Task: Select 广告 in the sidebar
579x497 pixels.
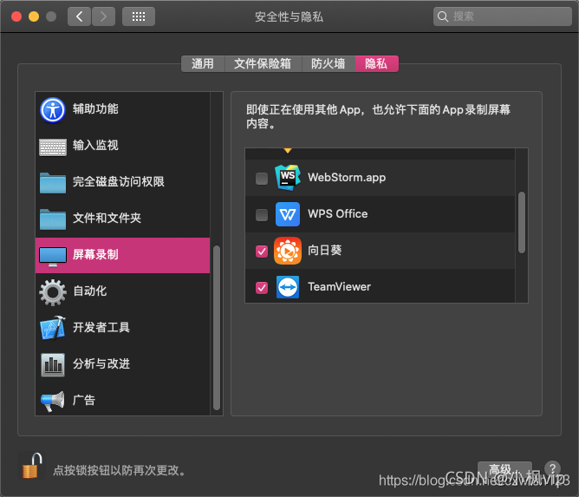Action: [122, 401]
